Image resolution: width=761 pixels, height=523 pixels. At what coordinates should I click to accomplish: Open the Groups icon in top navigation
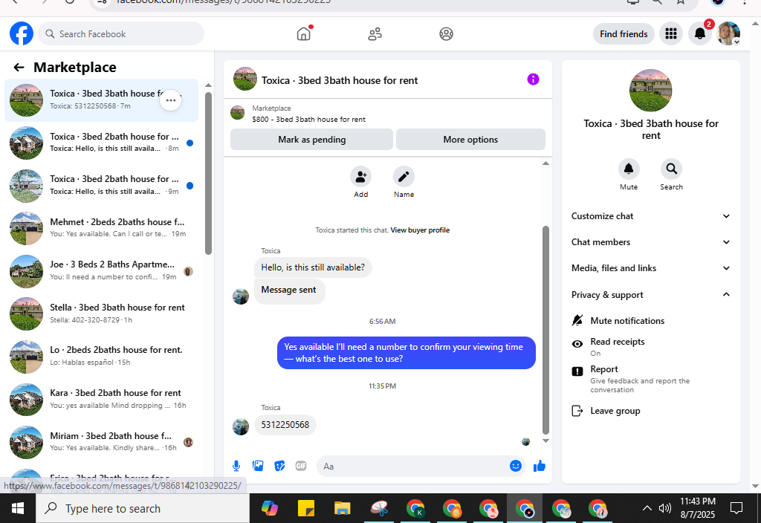click(x=446, y=34)
